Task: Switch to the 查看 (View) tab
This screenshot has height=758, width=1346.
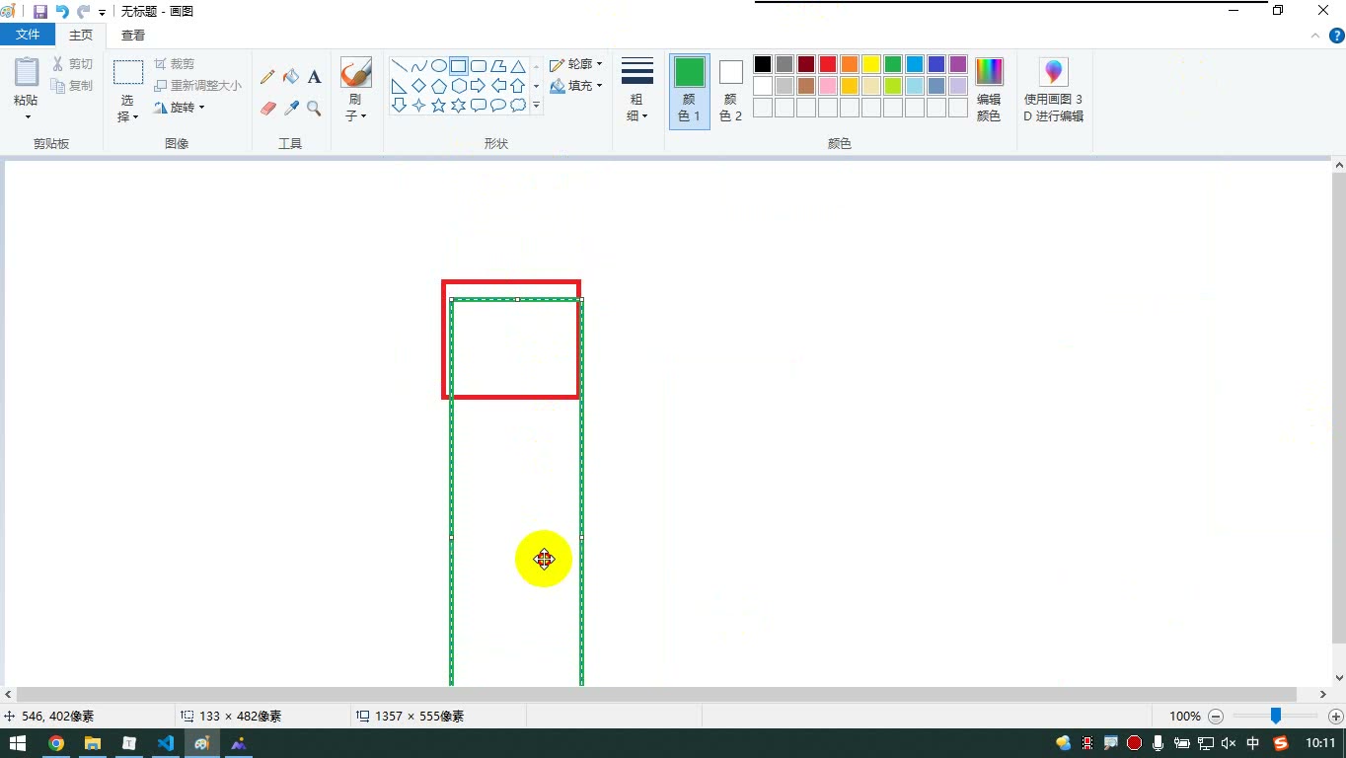Action: point(133,36)
